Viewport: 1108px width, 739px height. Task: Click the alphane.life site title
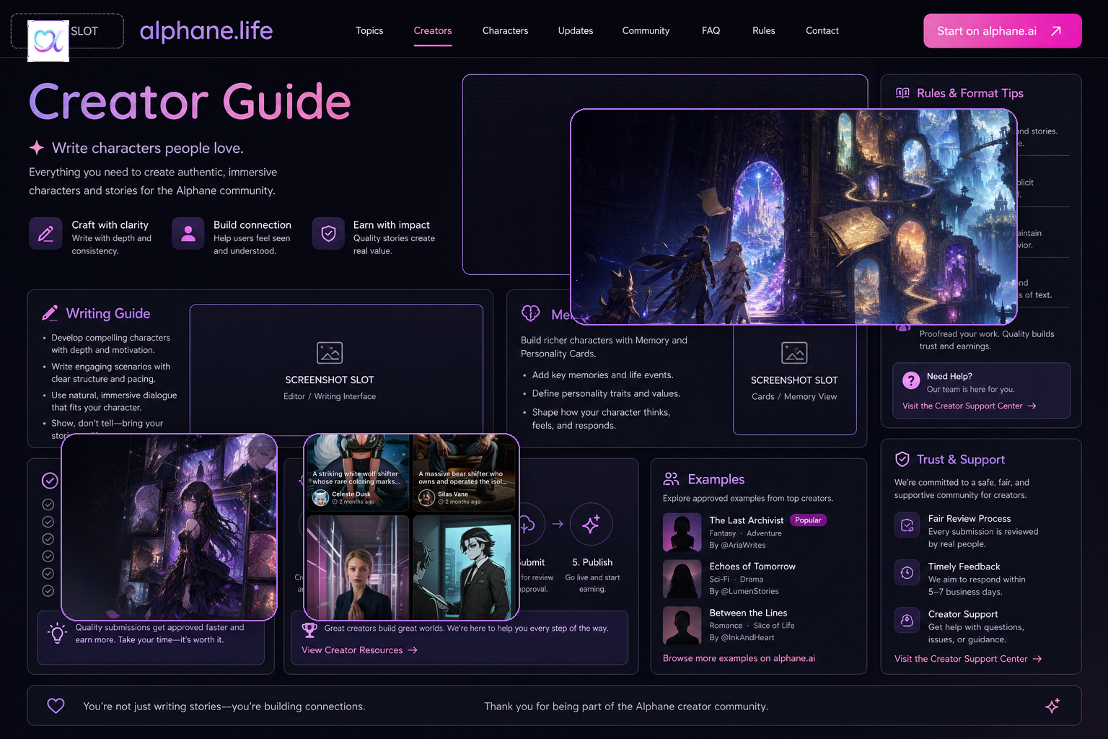point(206,31)
